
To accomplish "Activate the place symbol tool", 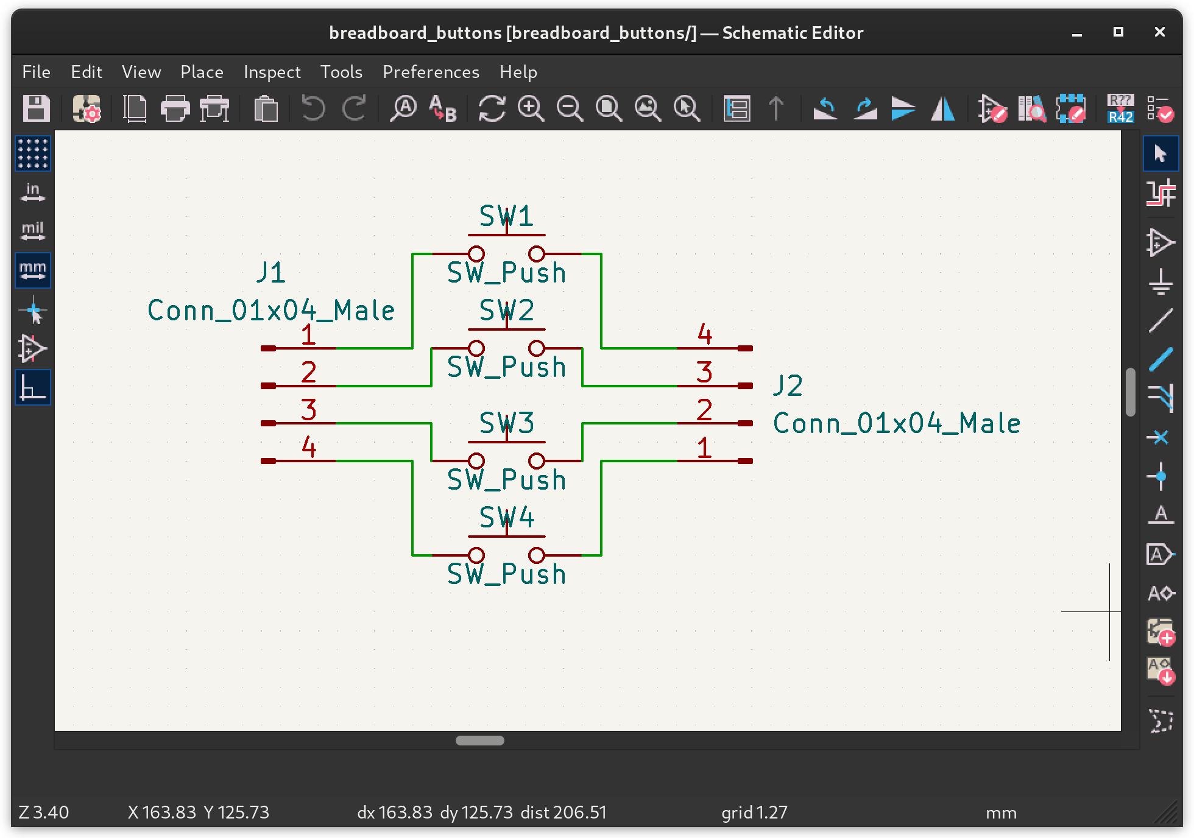I will click(x=1161, y=242).
